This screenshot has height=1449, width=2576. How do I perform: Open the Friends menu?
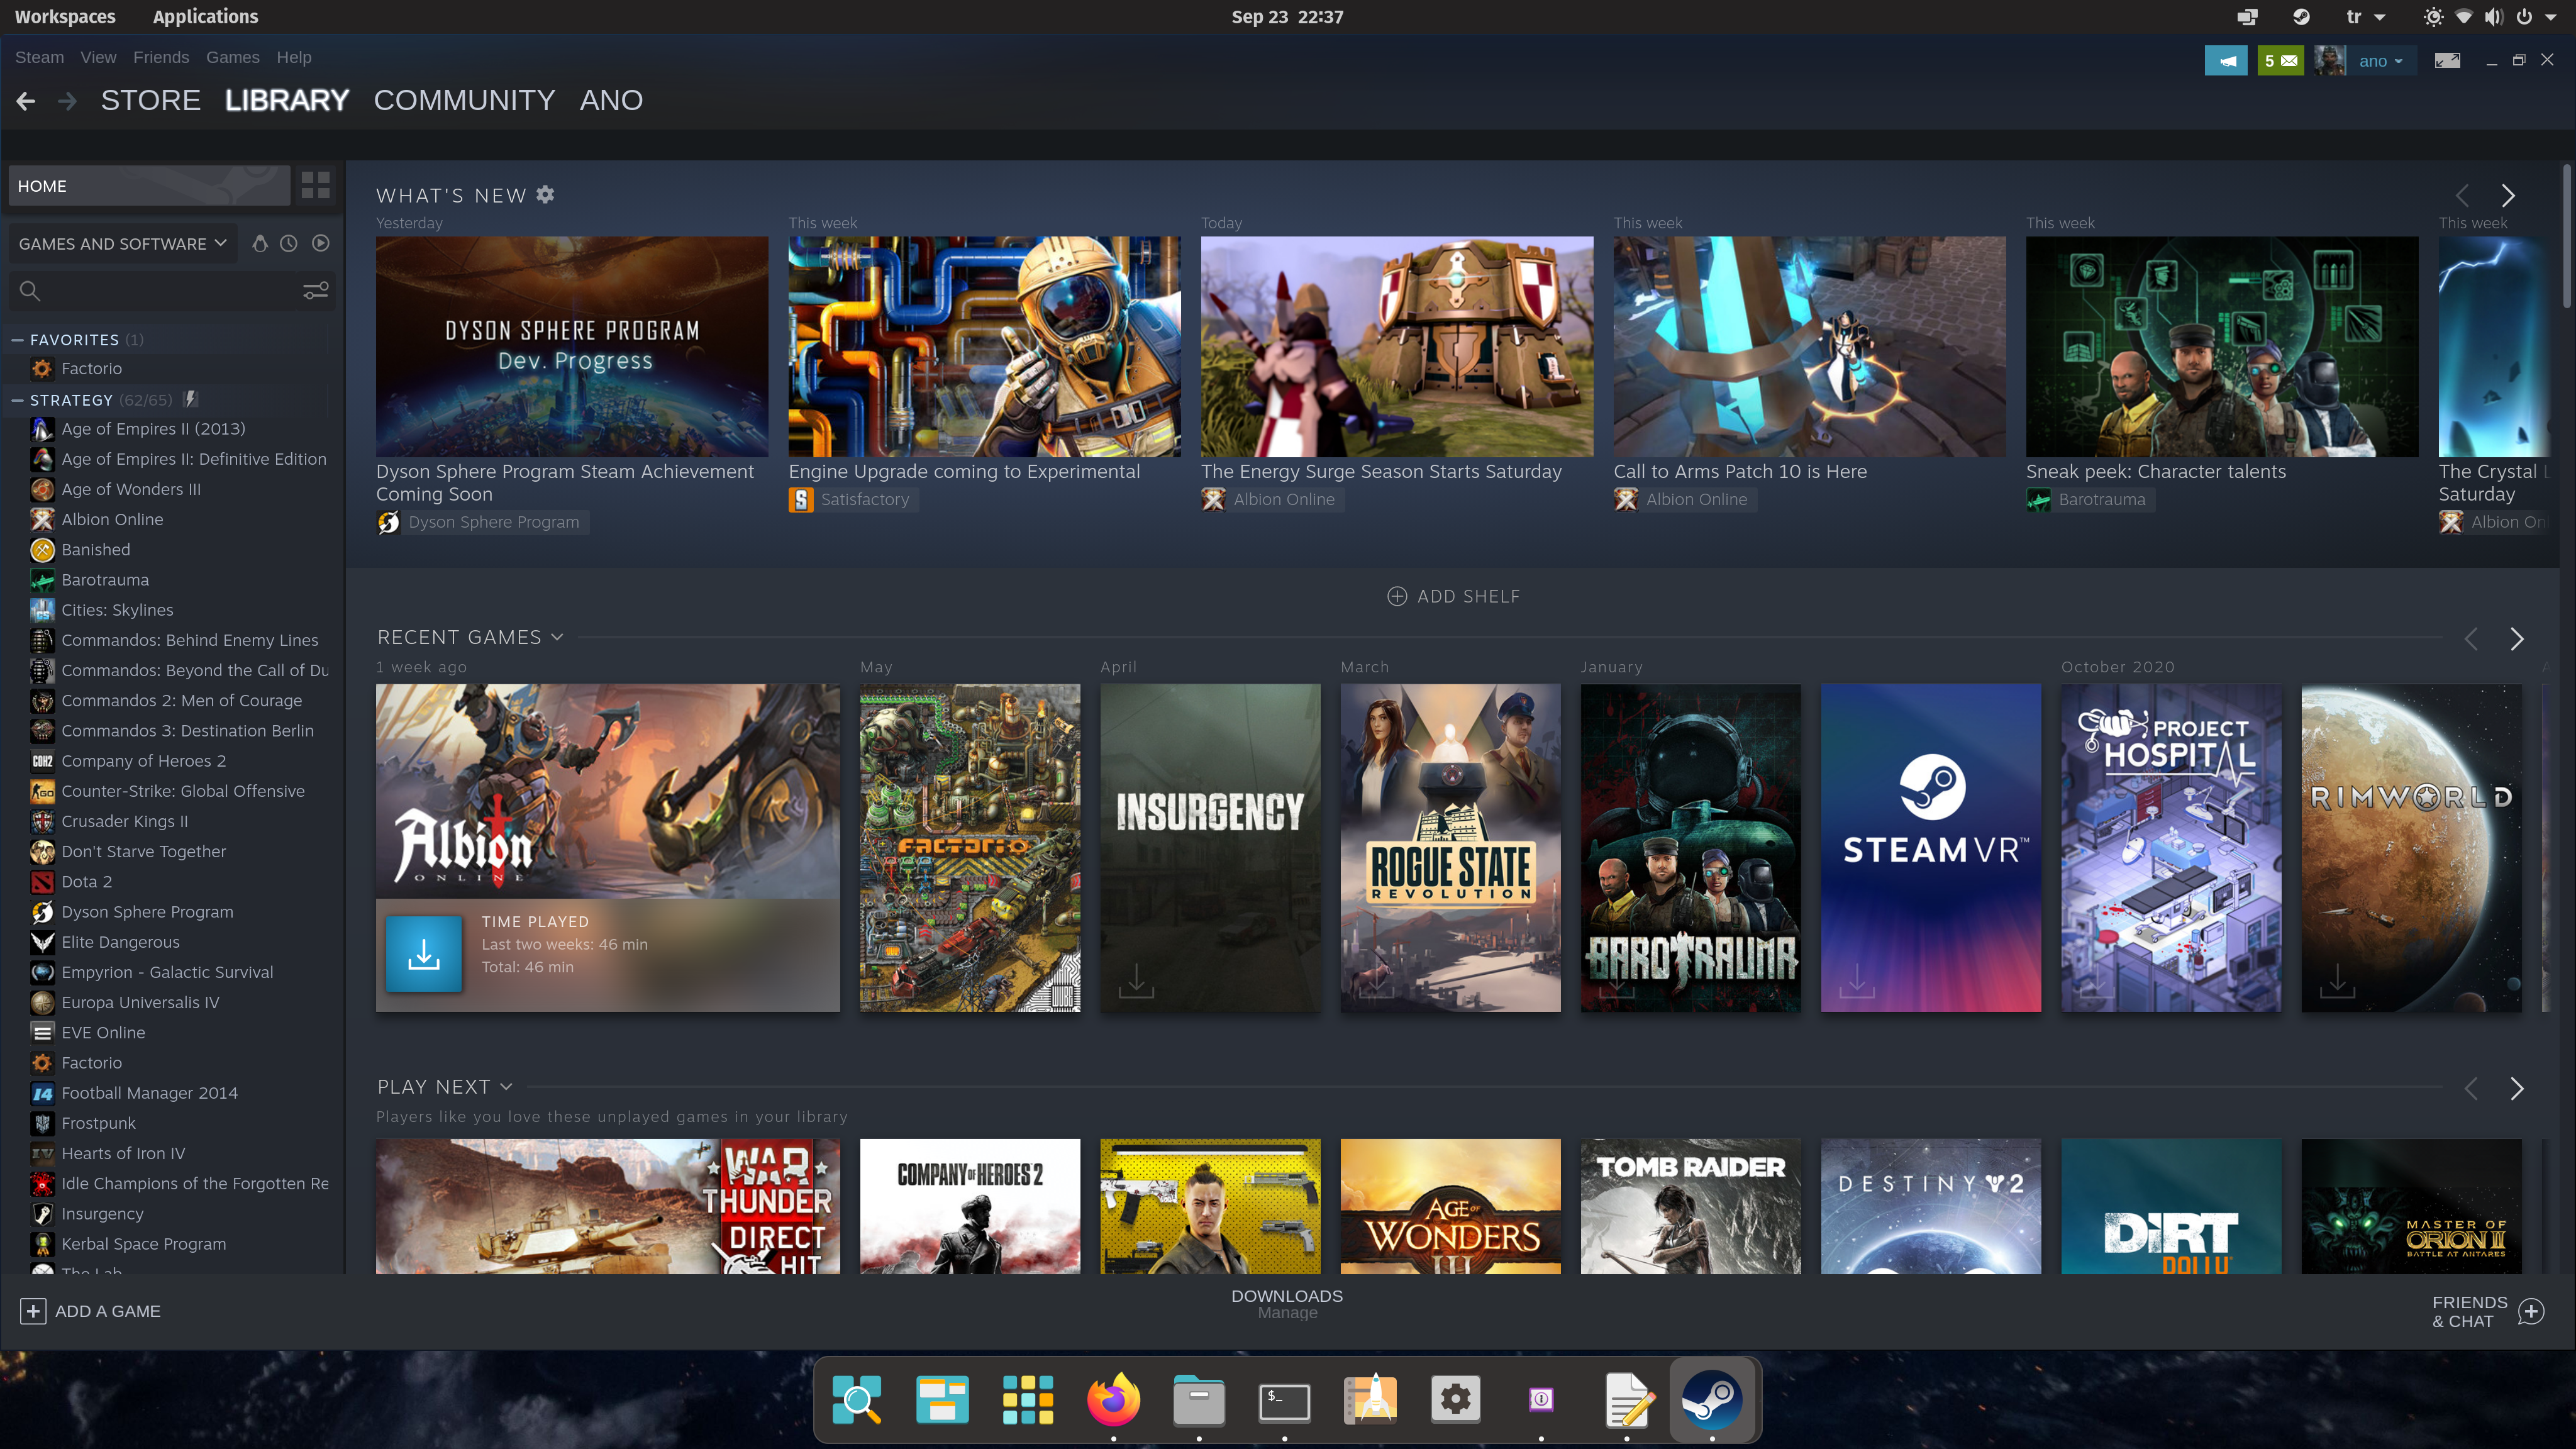161,57
